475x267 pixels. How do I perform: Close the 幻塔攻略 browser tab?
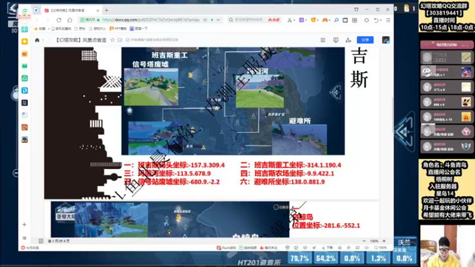pos(98,10)
